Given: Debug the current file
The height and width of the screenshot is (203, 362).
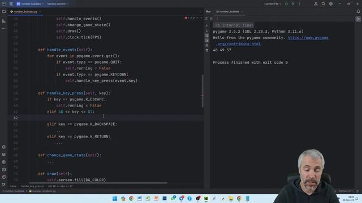Looking at the screenshot, I should pos(293,4).
